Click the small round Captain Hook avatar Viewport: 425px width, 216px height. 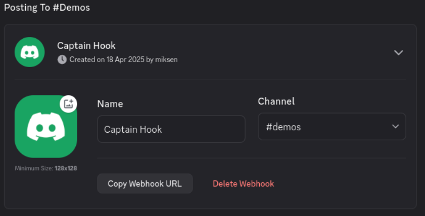[29, 52]
